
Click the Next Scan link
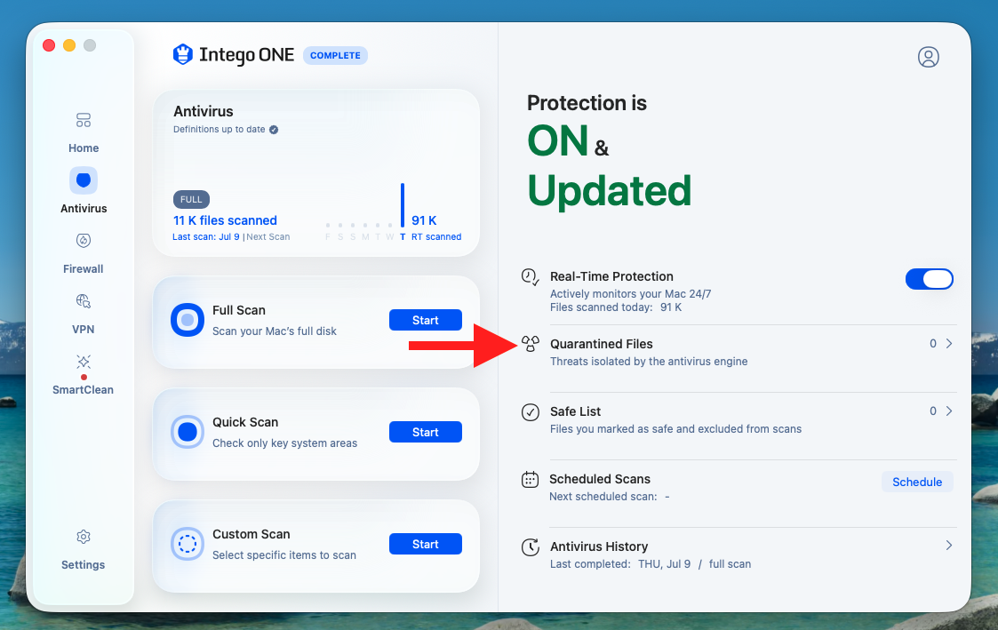(268, 236)
